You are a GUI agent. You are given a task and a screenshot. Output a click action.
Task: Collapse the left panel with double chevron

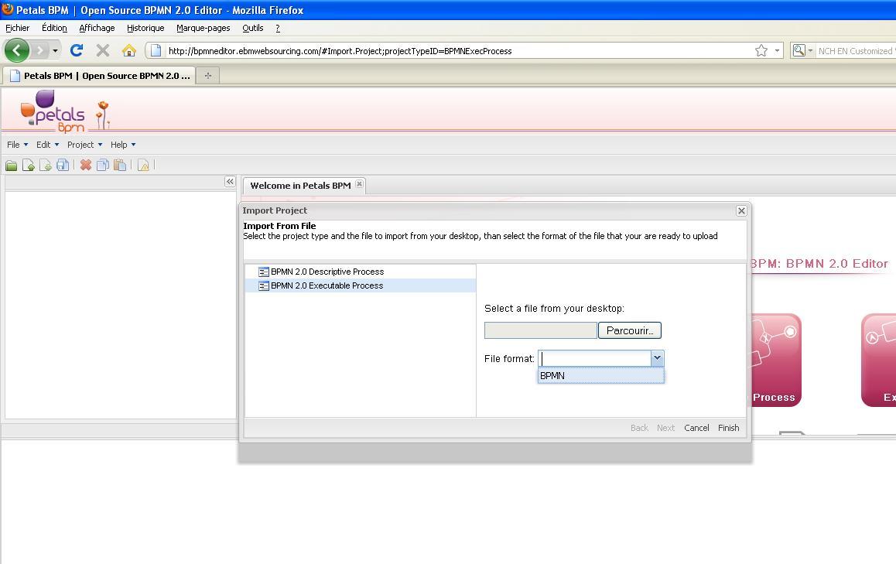tap(230, 182)
